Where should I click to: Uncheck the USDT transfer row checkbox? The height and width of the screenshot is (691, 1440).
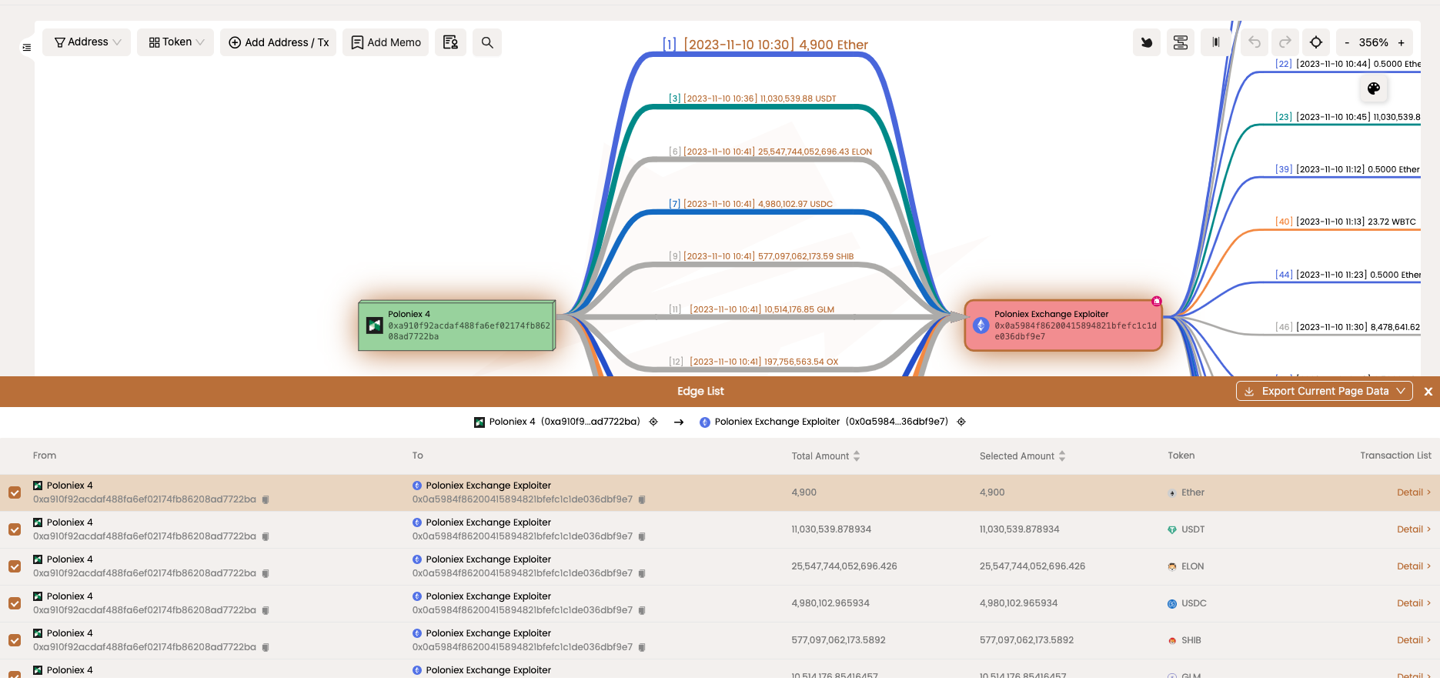click(15, 529)
